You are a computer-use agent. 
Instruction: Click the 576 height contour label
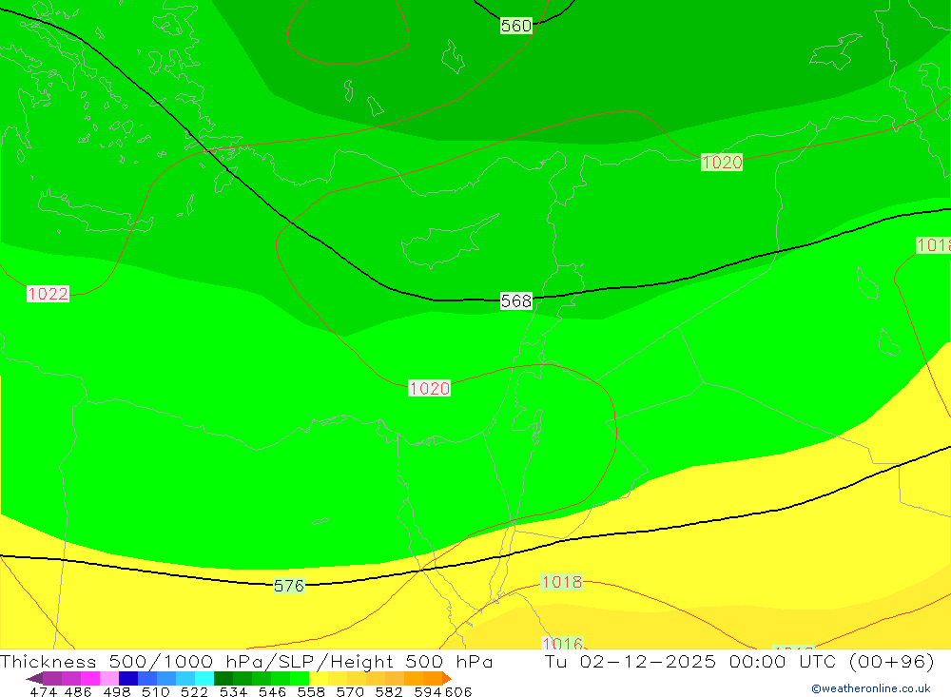[x=289, y=586]
